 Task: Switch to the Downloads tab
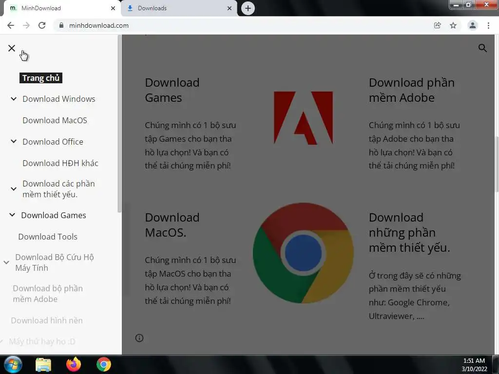coord(179,8)
